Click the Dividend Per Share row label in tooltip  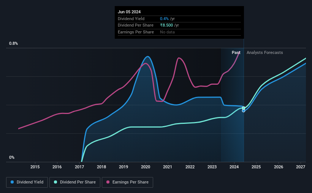(136, 25)
